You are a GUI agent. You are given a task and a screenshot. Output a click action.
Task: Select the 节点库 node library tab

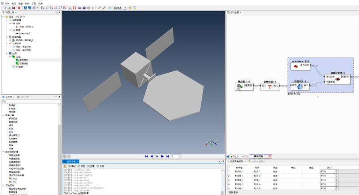click(x=8, y=97)
